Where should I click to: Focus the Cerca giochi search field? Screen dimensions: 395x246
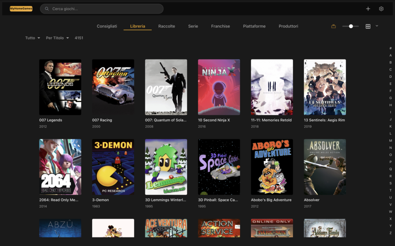102,9
